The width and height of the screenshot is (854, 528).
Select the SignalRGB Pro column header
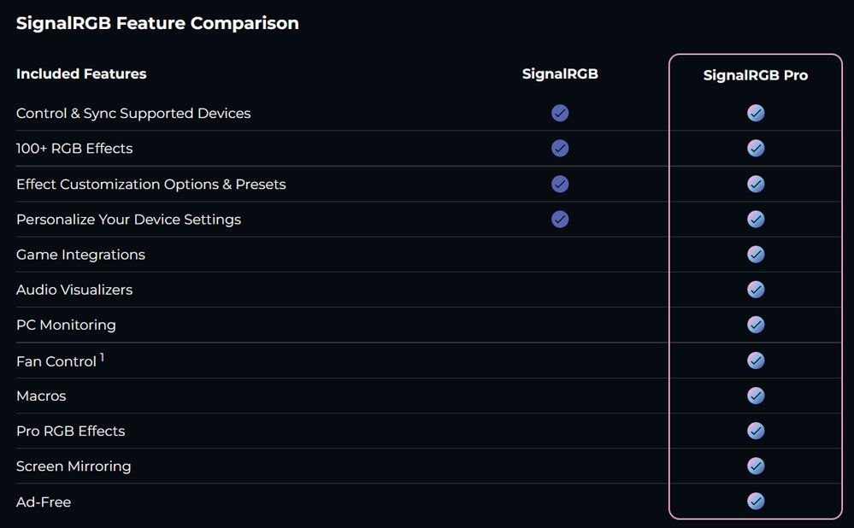pyautogui.click(x=756, y=75)
